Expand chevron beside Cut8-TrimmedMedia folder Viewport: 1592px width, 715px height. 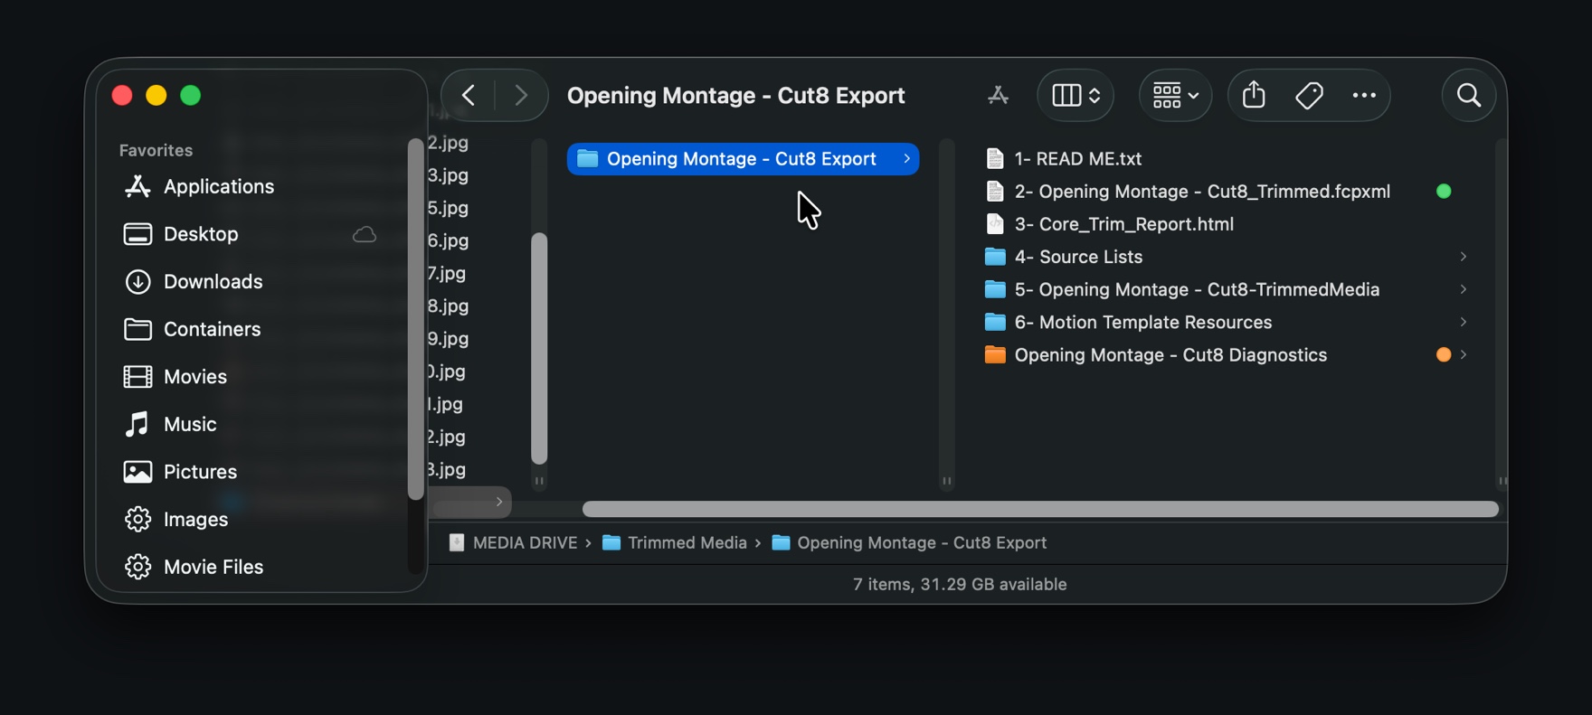click(1463, 289)
